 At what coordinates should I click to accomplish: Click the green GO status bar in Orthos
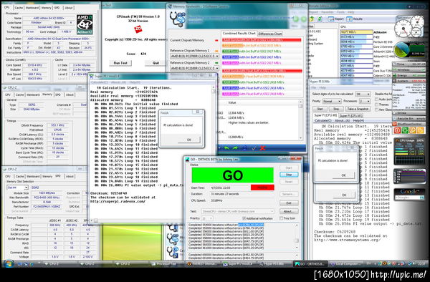(x=232, y=175)
